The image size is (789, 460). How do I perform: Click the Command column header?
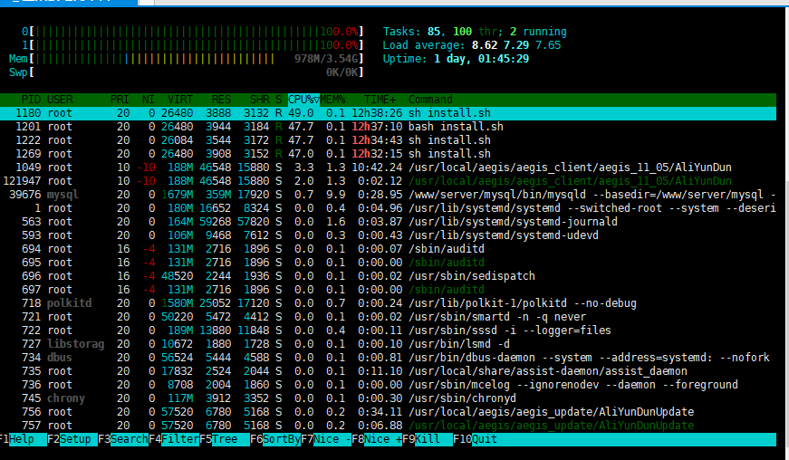pyautogui.click(x=430, y=100)
